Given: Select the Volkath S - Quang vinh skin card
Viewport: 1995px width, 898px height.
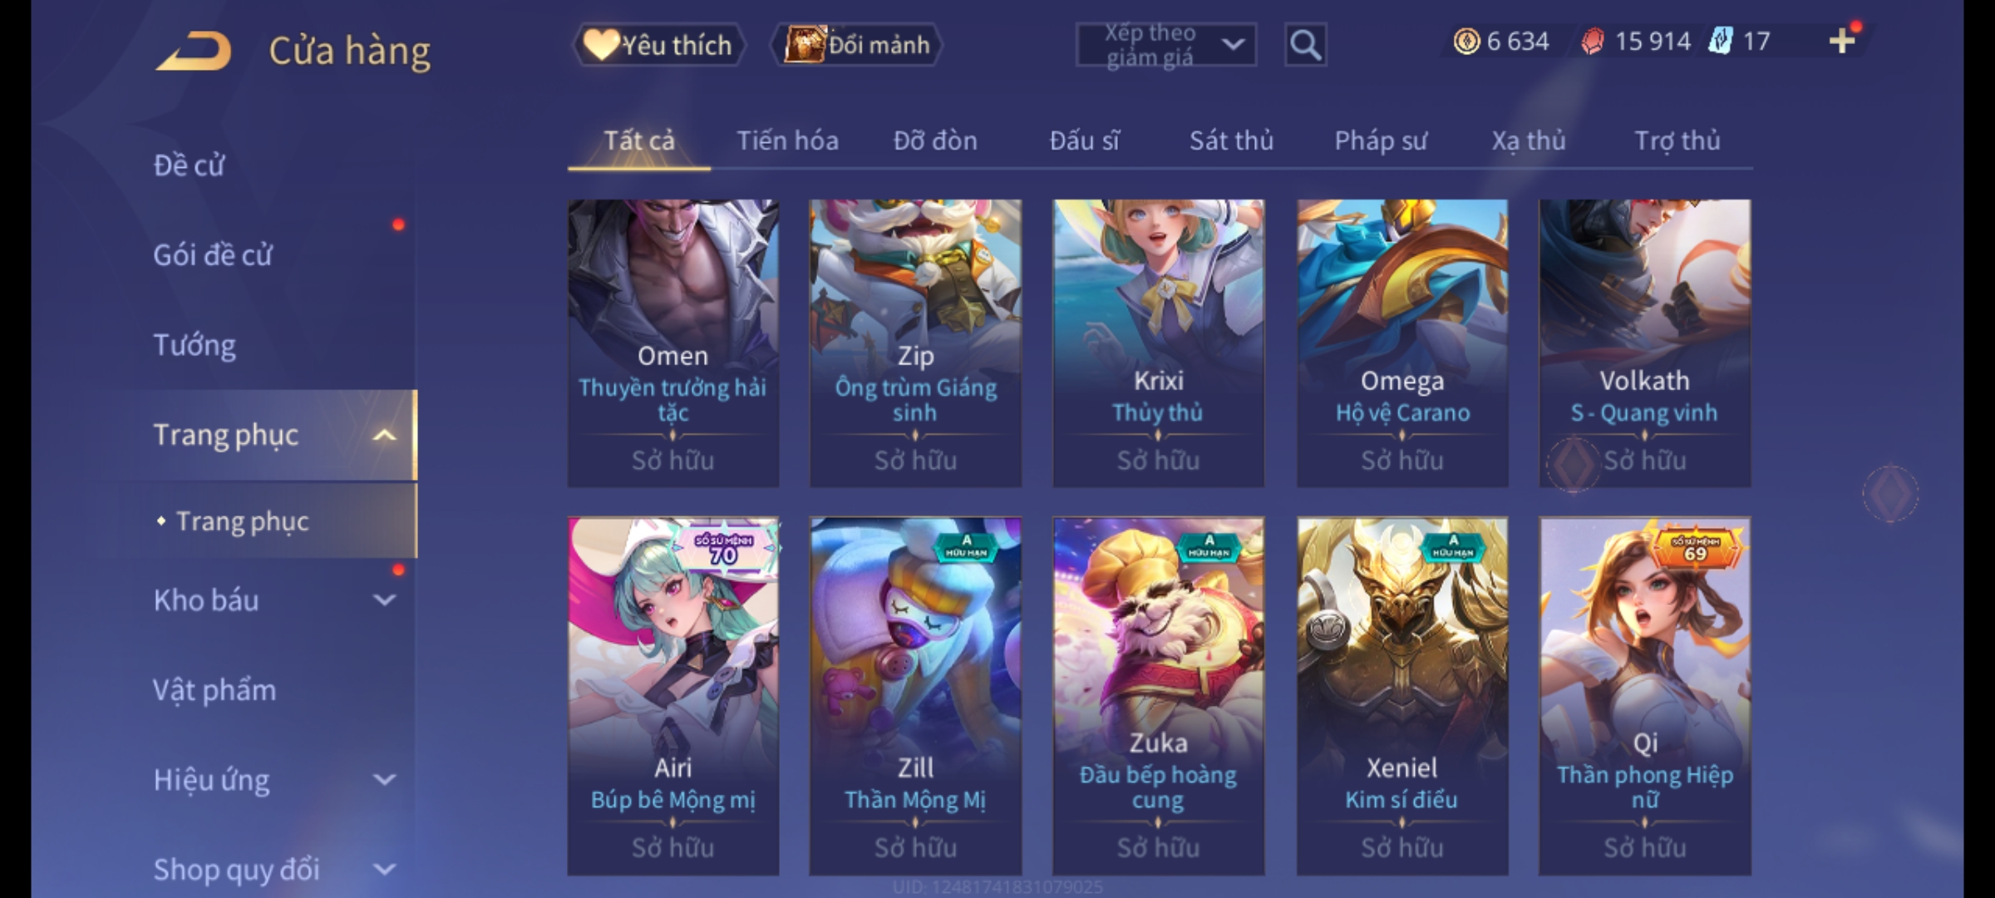Looking at the screenshot, I should pyautogui.click(x=1644, y=343).
